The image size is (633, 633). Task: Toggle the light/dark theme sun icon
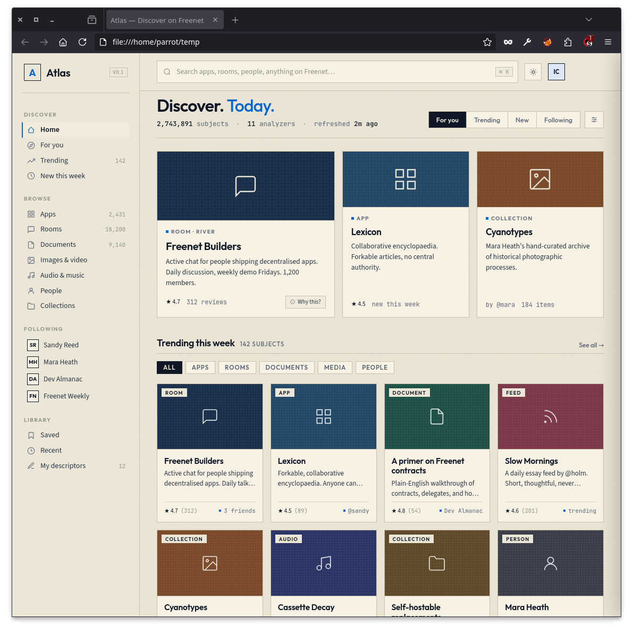pyautogui.click(x=533, y=72)
